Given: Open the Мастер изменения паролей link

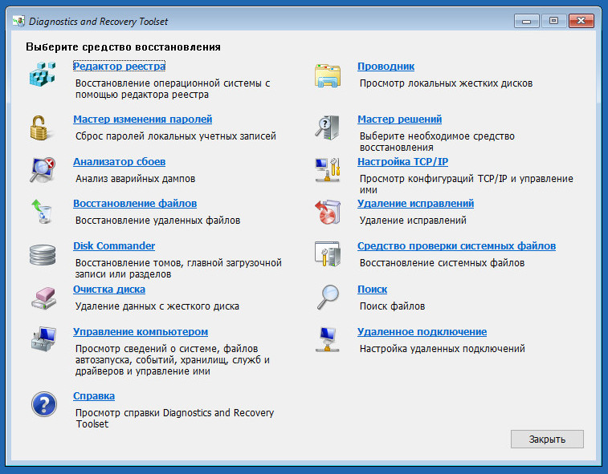Looking at the screenshot, I should click(x=142, y=119).
